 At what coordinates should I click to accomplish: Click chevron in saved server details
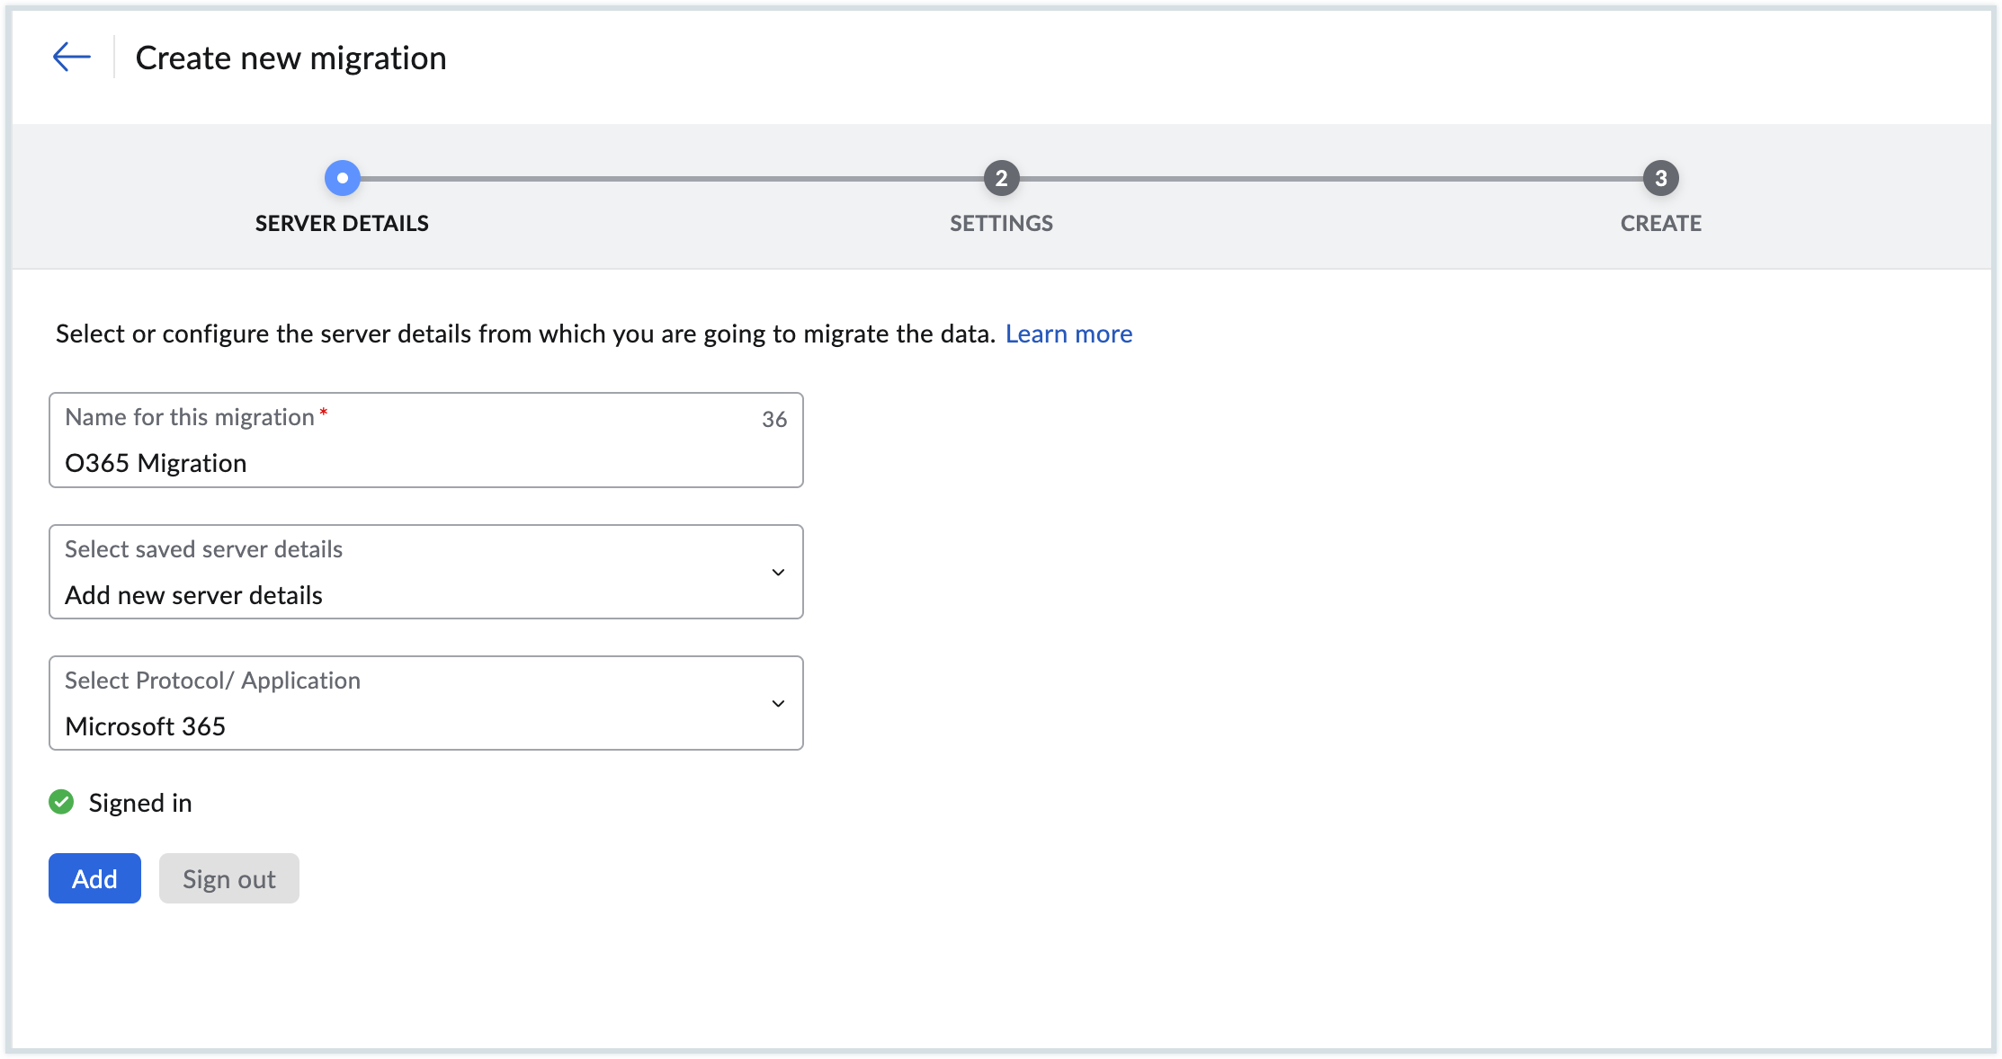(778, 573)
